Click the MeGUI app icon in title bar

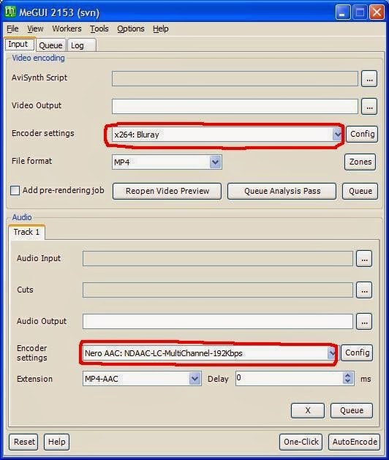10,12
